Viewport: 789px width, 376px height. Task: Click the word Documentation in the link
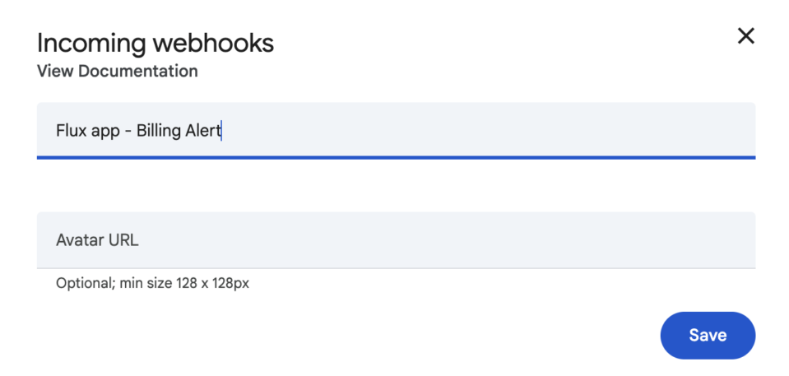[x=138, y=71]
